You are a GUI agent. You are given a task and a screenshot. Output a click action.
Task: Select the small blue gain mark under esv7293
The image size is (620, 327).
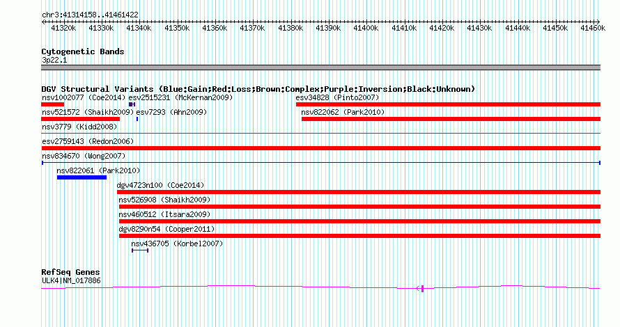(137, 119)
